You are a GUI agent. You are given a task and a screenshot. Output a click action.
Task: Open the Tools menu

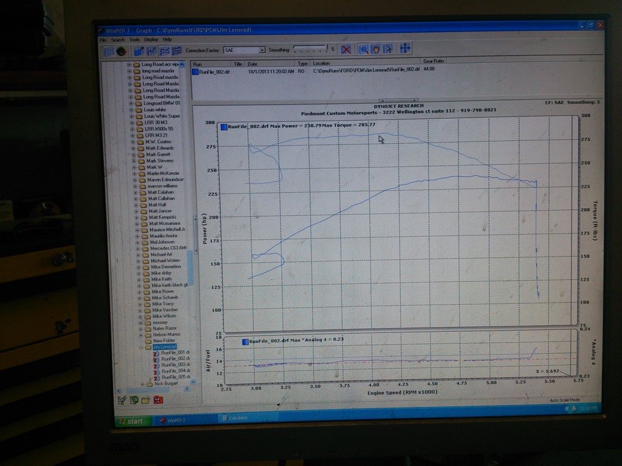click(134, 39)
